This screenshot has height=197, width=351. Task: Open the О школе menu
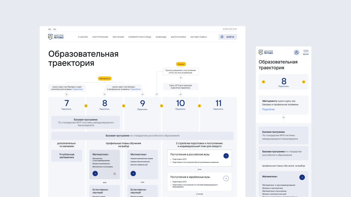83,37
